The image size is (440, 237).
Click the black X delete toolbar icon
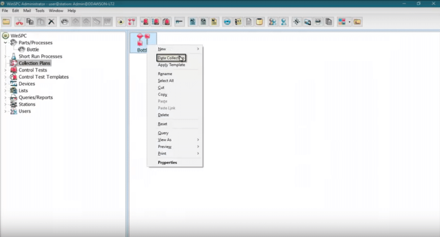[51, 22]
